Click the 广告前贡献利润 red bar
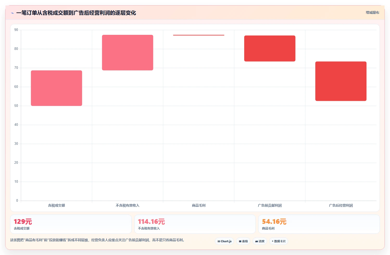The height and width of the screenshot is (255, 390). [x=270, y=48]
